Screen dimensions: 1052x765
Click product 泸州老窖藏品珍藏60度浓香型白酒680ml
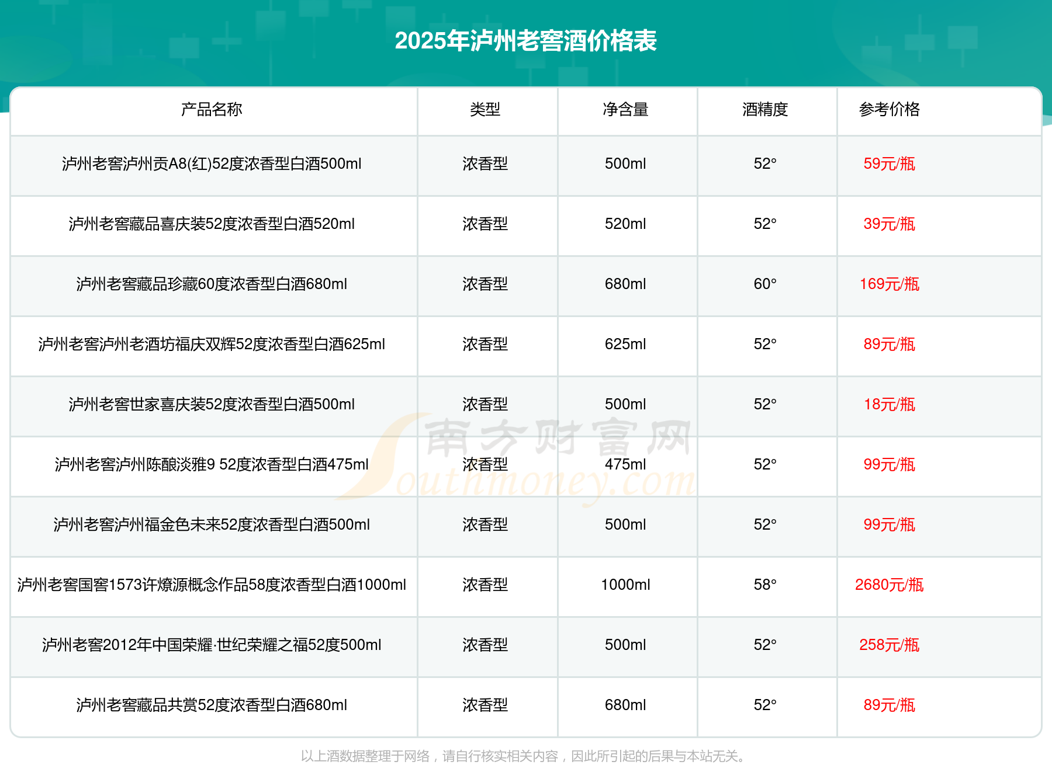(x=212, y=284)
